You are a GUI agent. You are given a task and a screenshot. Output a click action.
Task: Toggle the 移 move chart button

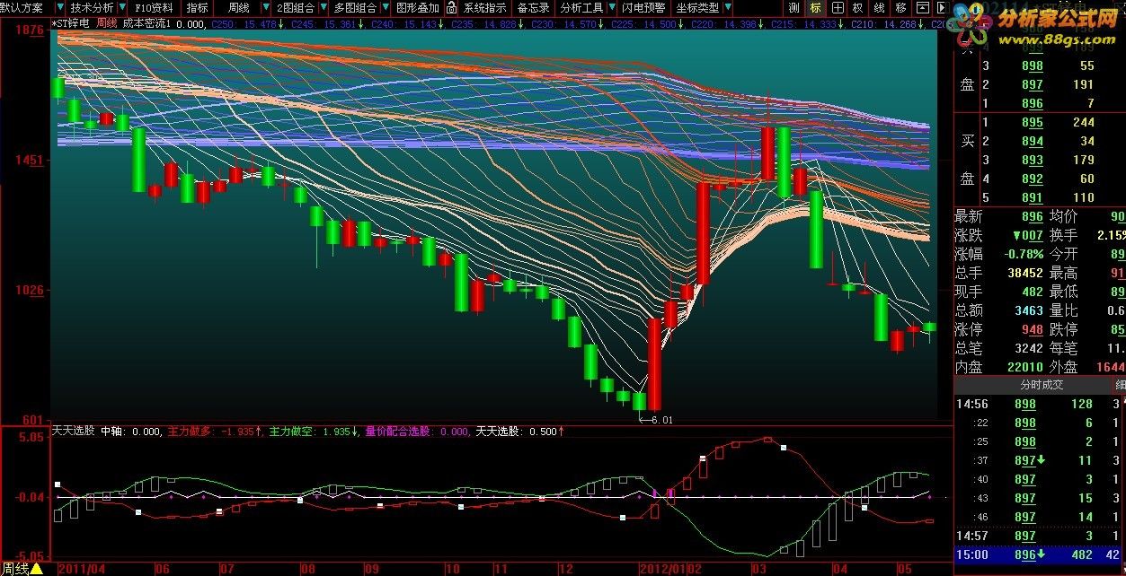click(x=901, y=7)
